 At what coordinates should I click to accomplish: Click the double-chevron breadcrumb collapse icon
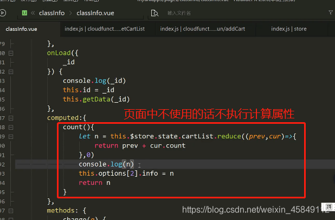click(33, 13)
